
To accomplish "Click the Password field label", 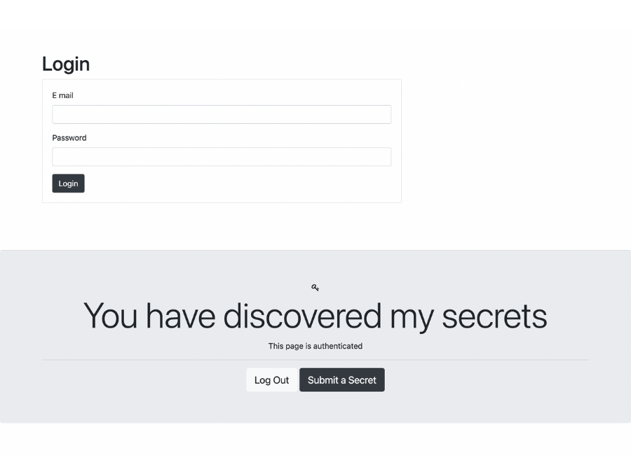I will click(69, 138).
